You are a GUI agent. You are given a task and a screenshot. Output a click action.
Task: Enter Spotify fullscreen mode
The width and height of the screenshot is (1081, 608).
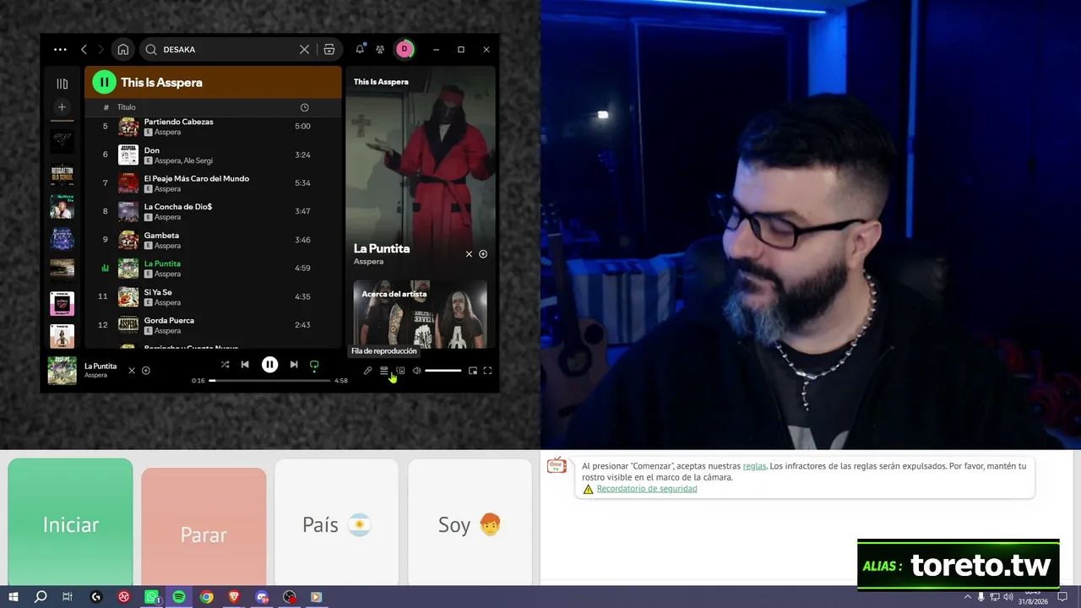coord(487,371)
